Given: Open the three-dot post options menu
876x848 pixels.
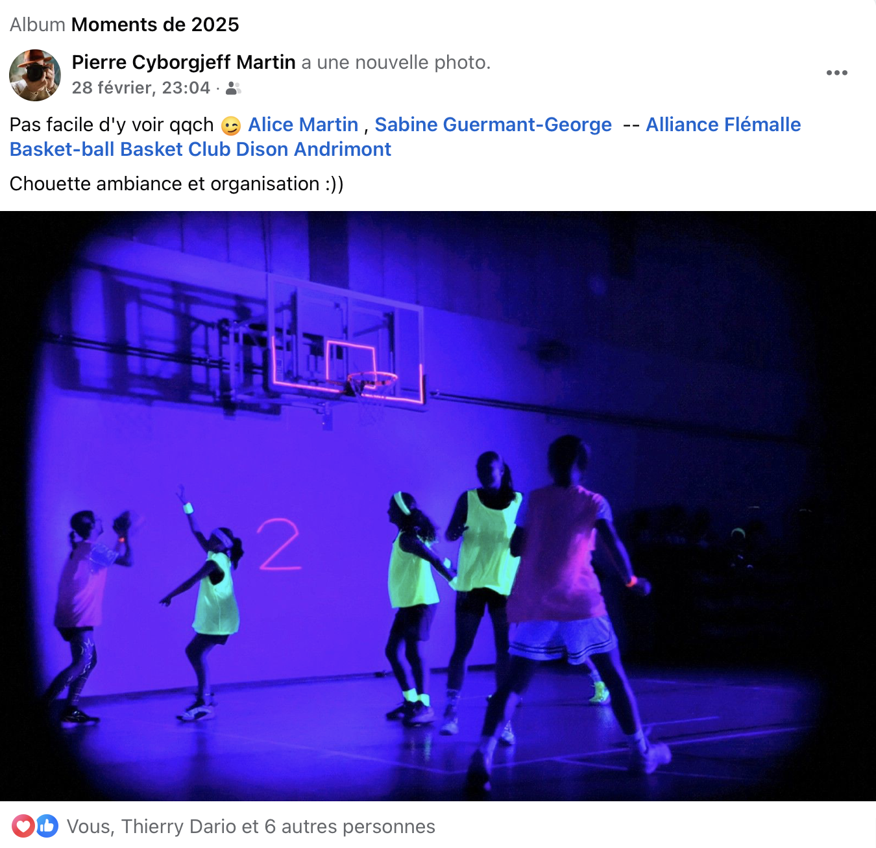Looking at the screenshot, I should pos(836,73).
